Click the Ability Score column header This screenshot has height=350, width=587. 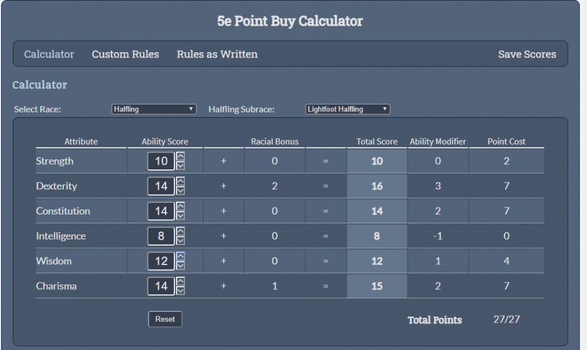pyautogui.click(x=165, y=142)
